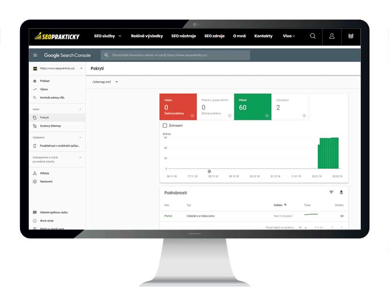Collapse the Vylepšení sidebar section

tap(80, 138)
